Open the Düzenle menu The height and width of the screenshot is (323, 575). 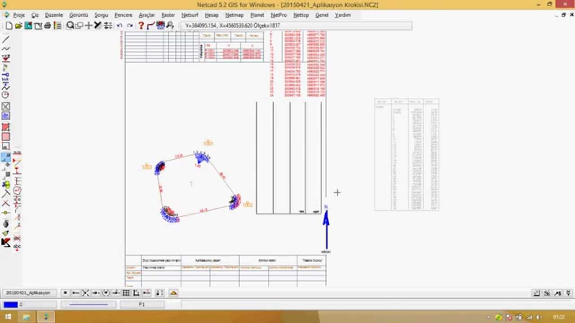click(54, 15)
